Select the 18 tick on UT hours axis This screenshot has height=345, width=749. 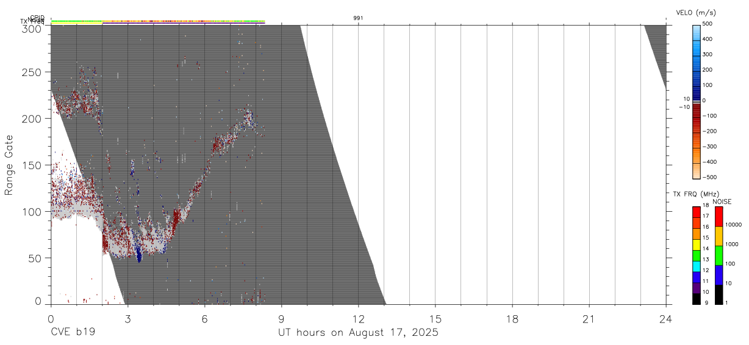click(512, 319)
